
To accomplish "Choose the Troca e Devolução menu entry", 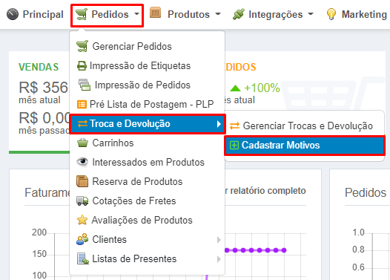I will (x=148, y=124).
